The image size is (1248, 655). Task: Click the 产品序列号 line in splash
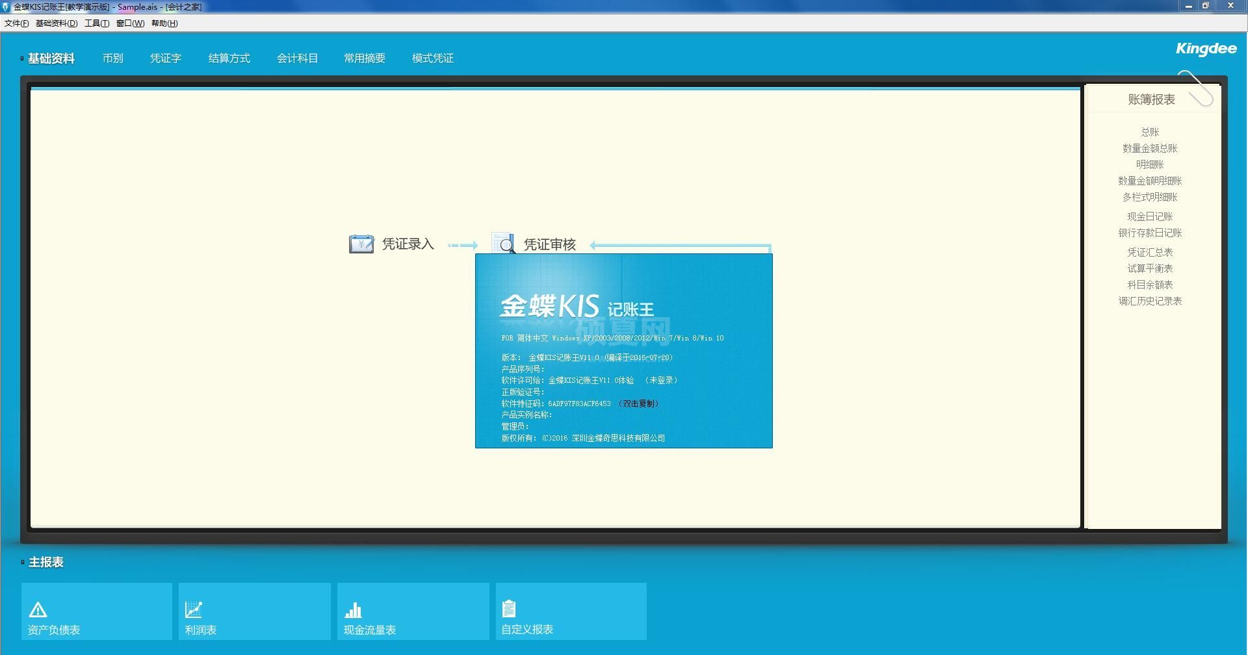(523, 369)
